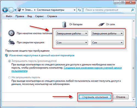Click the Back navigation arrow
Image resolution: width=137 pixels, height=108 pixels.
(5, 10)
